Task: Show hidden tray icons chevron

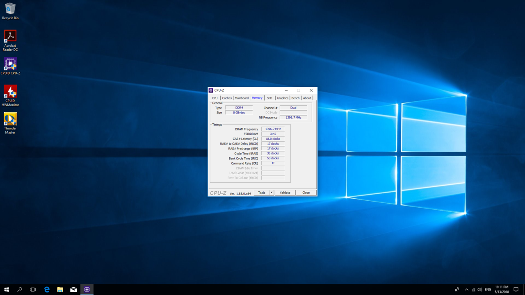Action: [x=466, y=290]
